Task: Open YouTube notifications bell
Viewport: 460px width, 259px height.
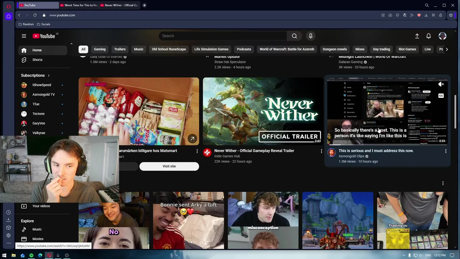Action: tap(428, 36)
